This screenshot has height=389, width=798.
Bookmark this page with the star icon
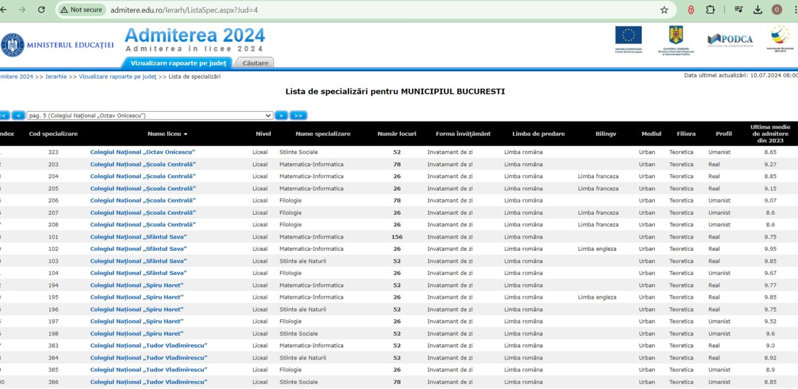663,9
